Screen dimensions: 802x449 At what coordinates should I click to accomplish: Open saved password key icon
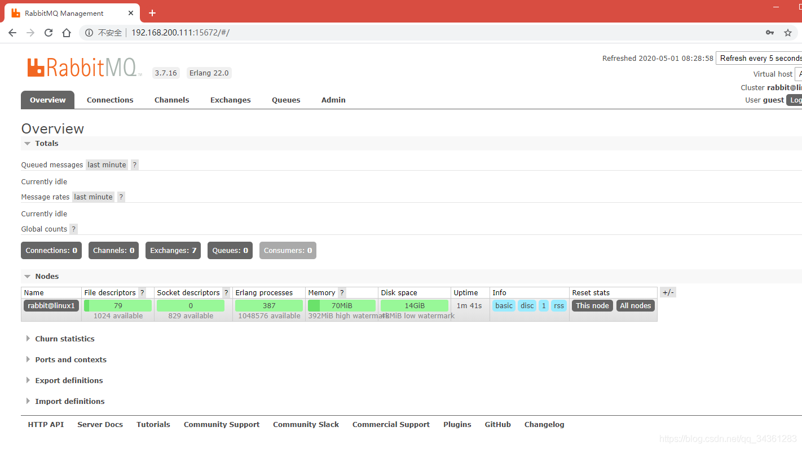(x=770, y=33)
